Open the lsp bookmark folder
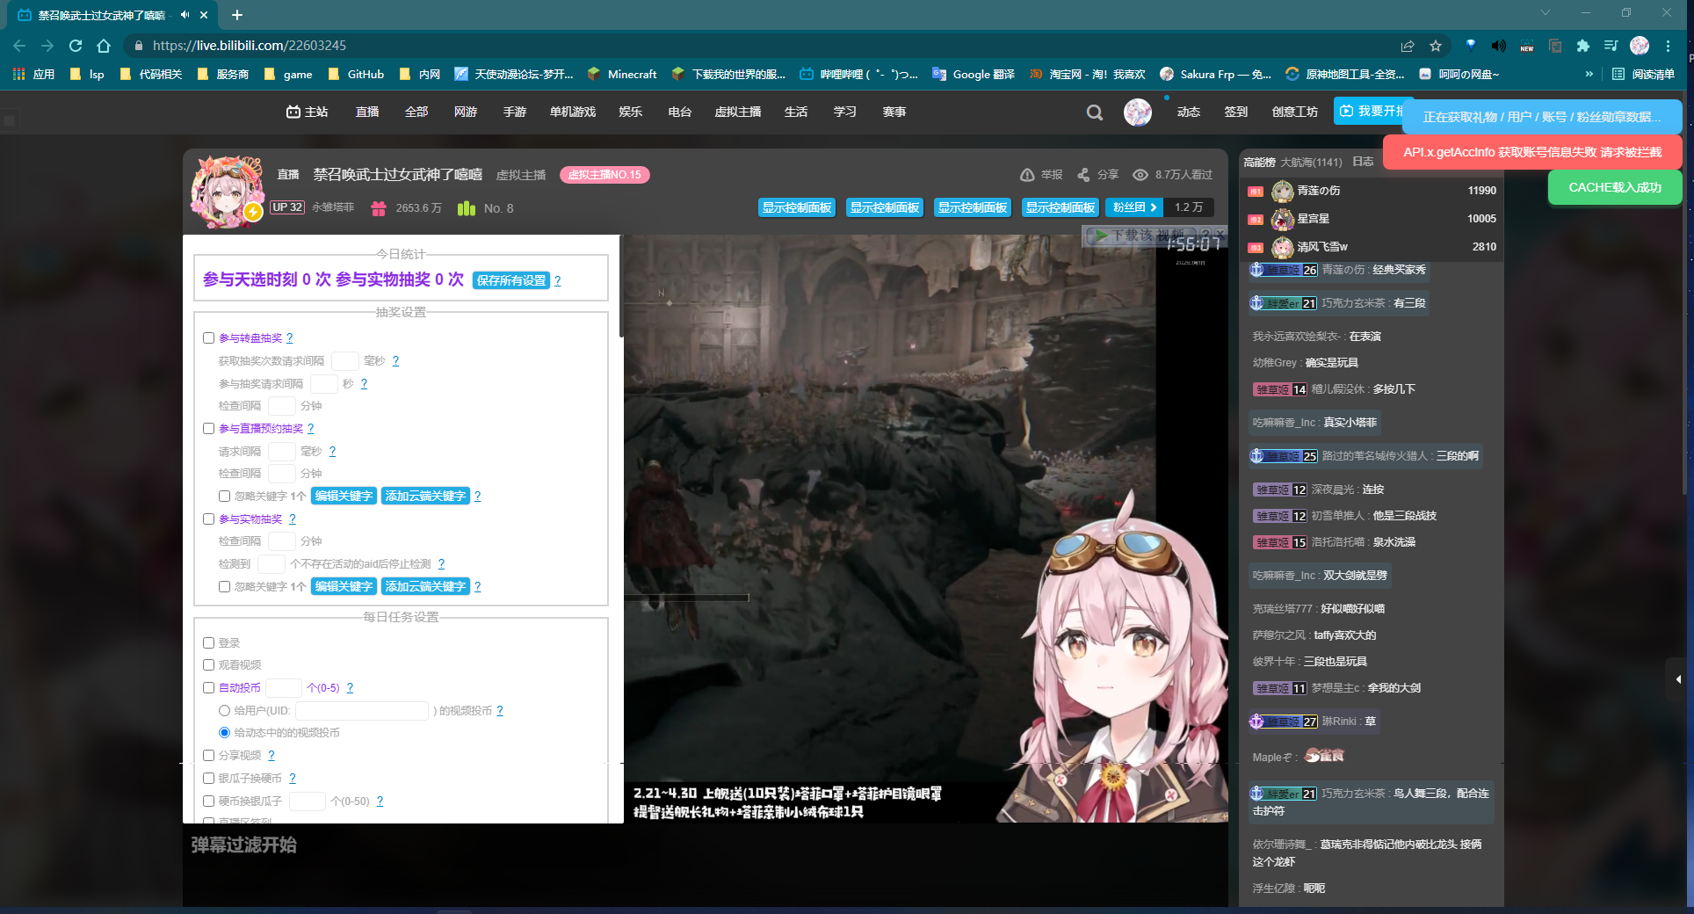 (87, 75)
